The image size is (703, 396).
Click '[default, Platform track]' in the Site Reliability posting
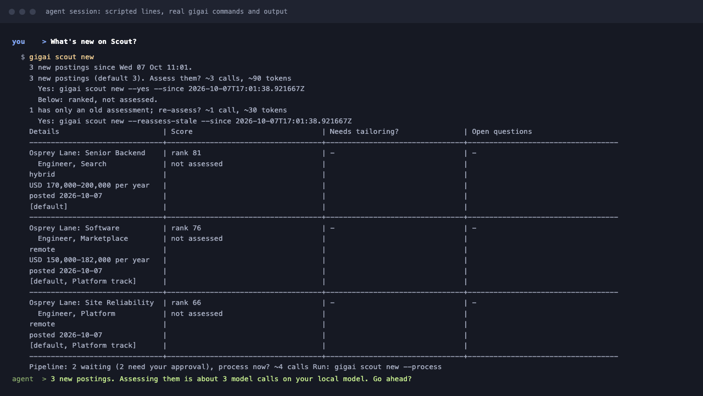click(83, 346)
